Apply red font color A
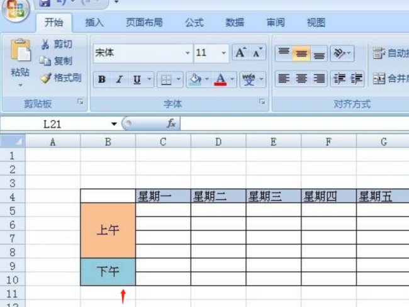 pos(220,79)
